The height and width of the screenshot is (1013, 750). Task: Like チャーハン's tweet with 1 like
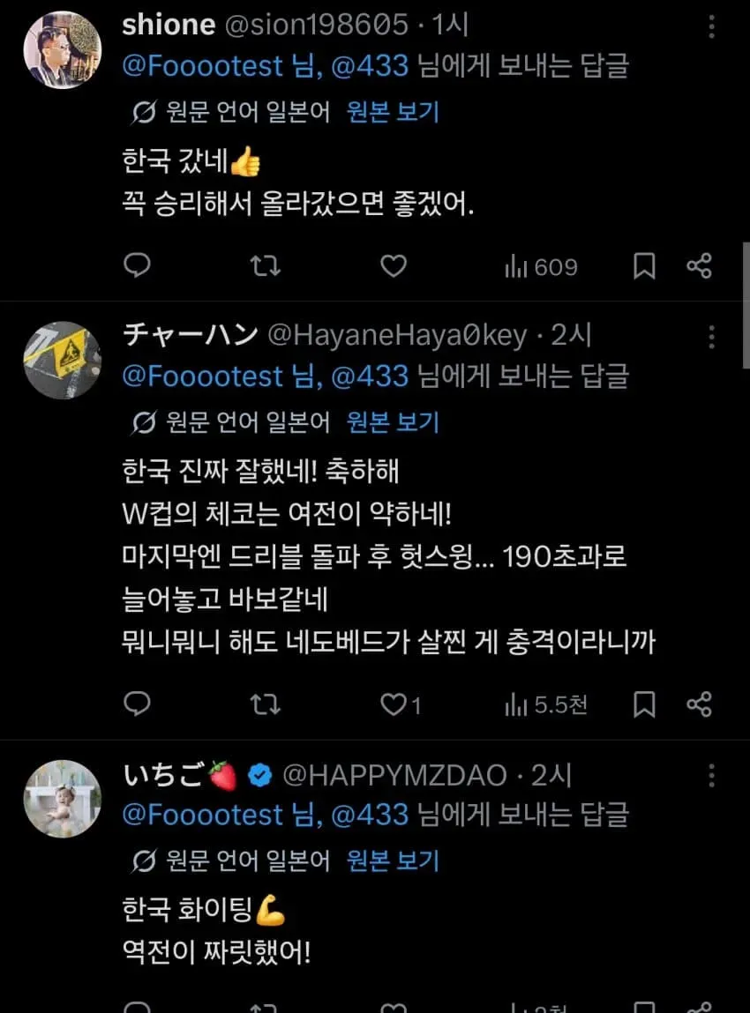pos(401,704)
